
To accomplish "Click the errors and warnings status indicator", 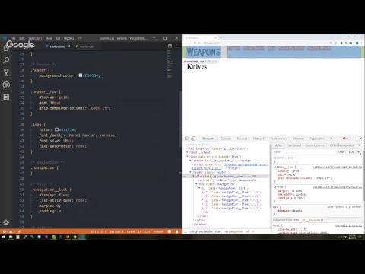I will coord(8,231).
